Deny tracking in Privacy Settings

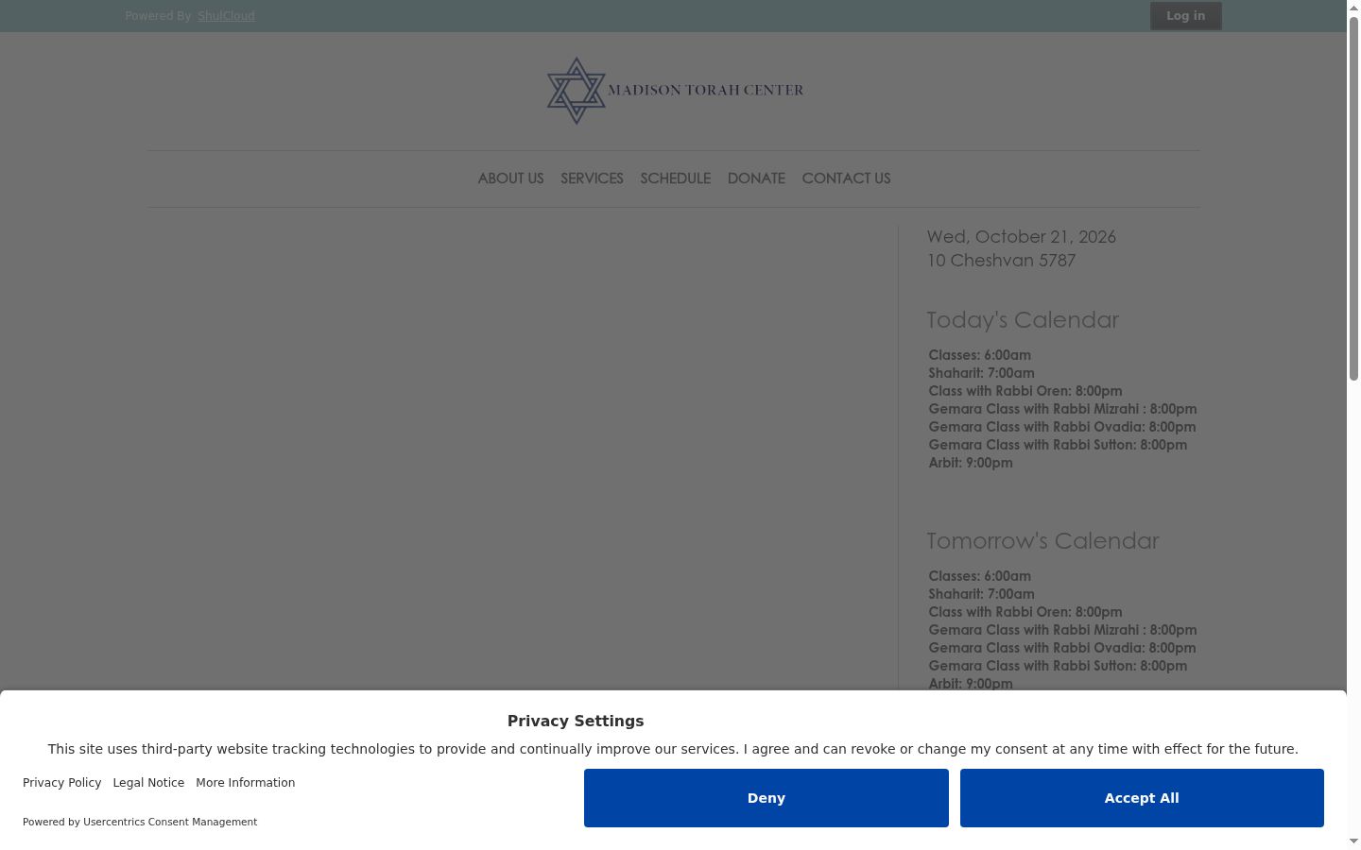pos(766,798)
